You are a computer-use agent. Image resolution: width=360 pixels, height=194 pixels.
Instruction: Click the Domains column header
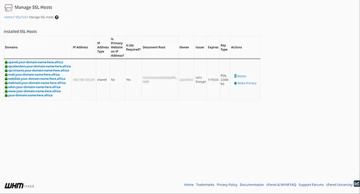pyautogui.click(x=11, y=47)
